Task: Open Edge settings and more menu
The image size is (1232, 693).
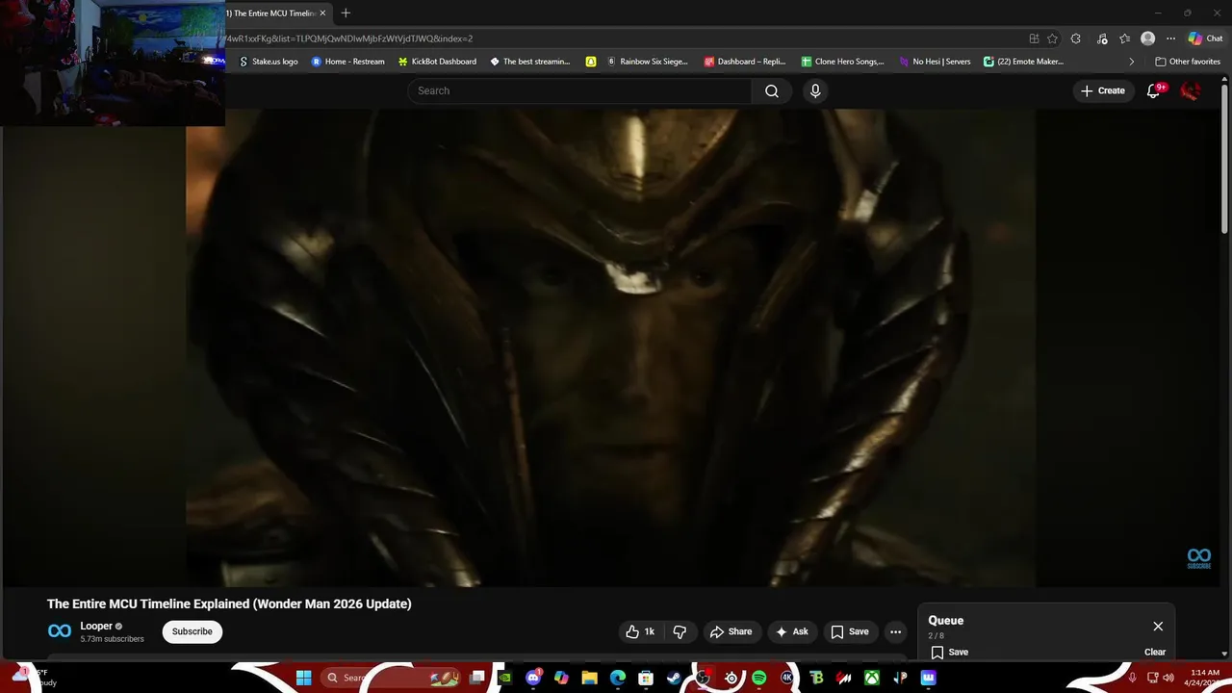Action: point(1171,38)
